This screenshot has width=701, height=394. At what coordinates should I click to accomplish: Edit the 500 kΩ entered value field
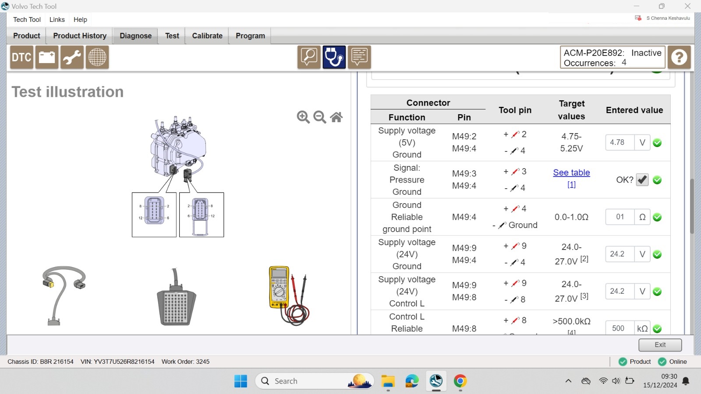[620, 328]
